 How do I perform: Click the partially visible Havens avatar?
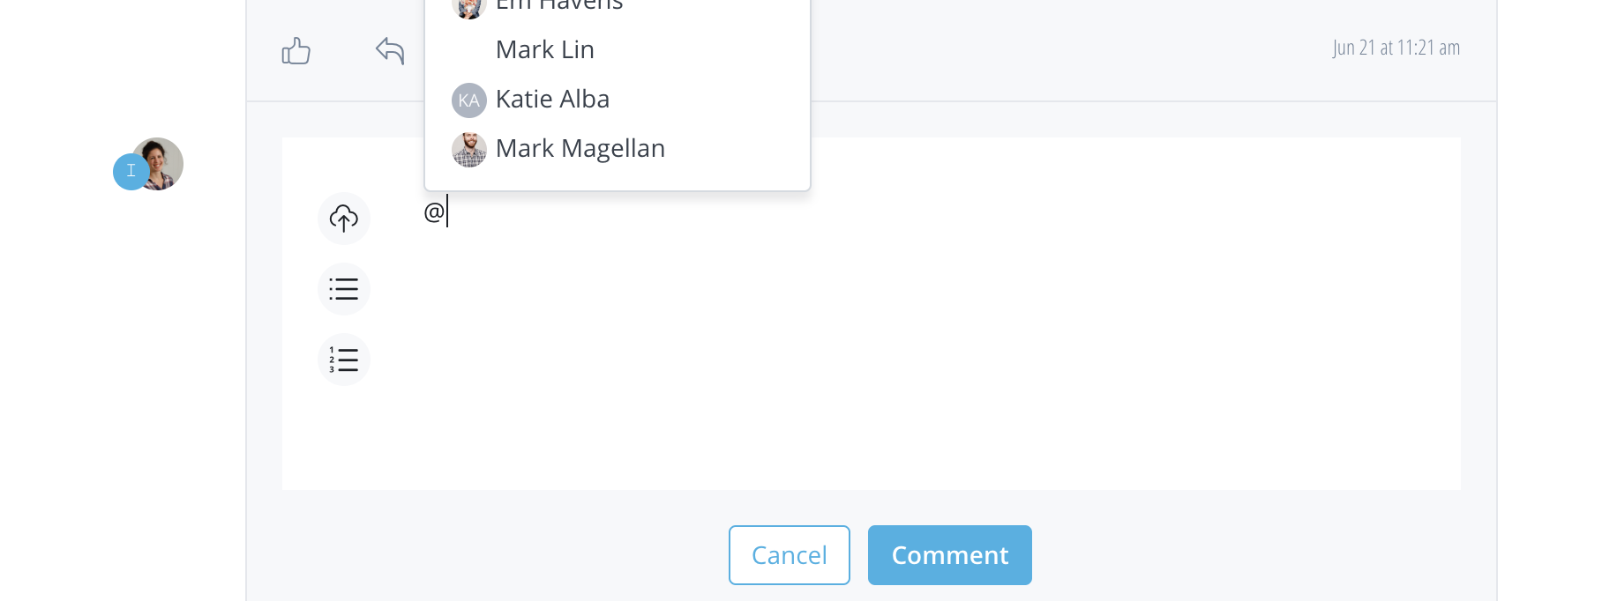[x=469, y=7]
